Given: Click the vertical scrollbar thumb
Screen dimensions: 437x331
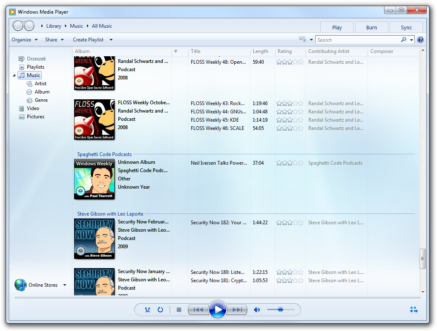Looking at the screenshot, I should pos(423,259).
